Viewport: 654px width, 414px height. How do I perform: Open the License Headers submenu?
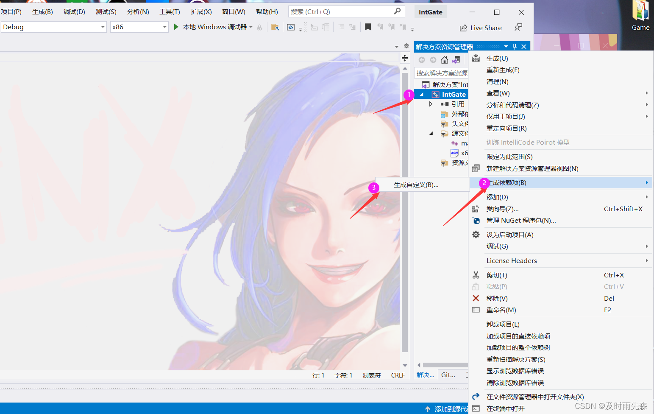[560, 261]
